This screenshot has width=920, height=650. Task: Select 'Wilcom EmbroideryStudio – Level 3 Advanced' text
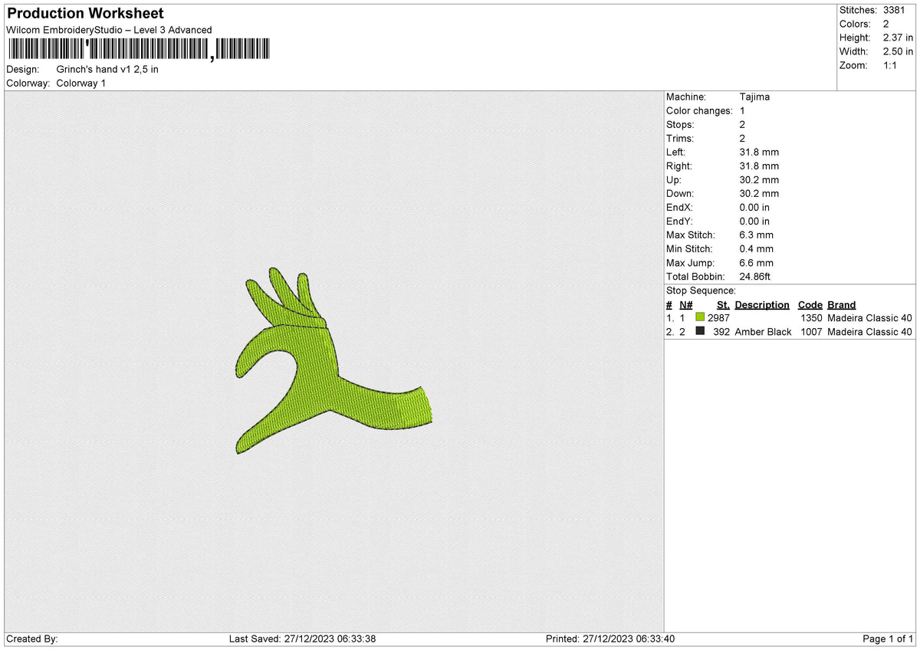point(109,30)
